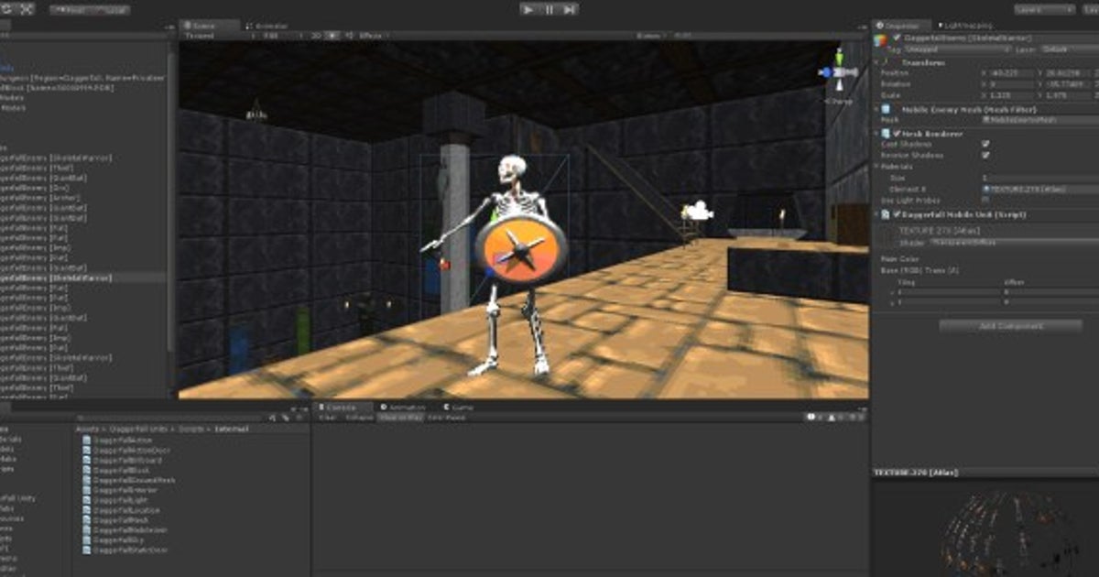Collapse the Mesh Renderer component

point(876,134)
